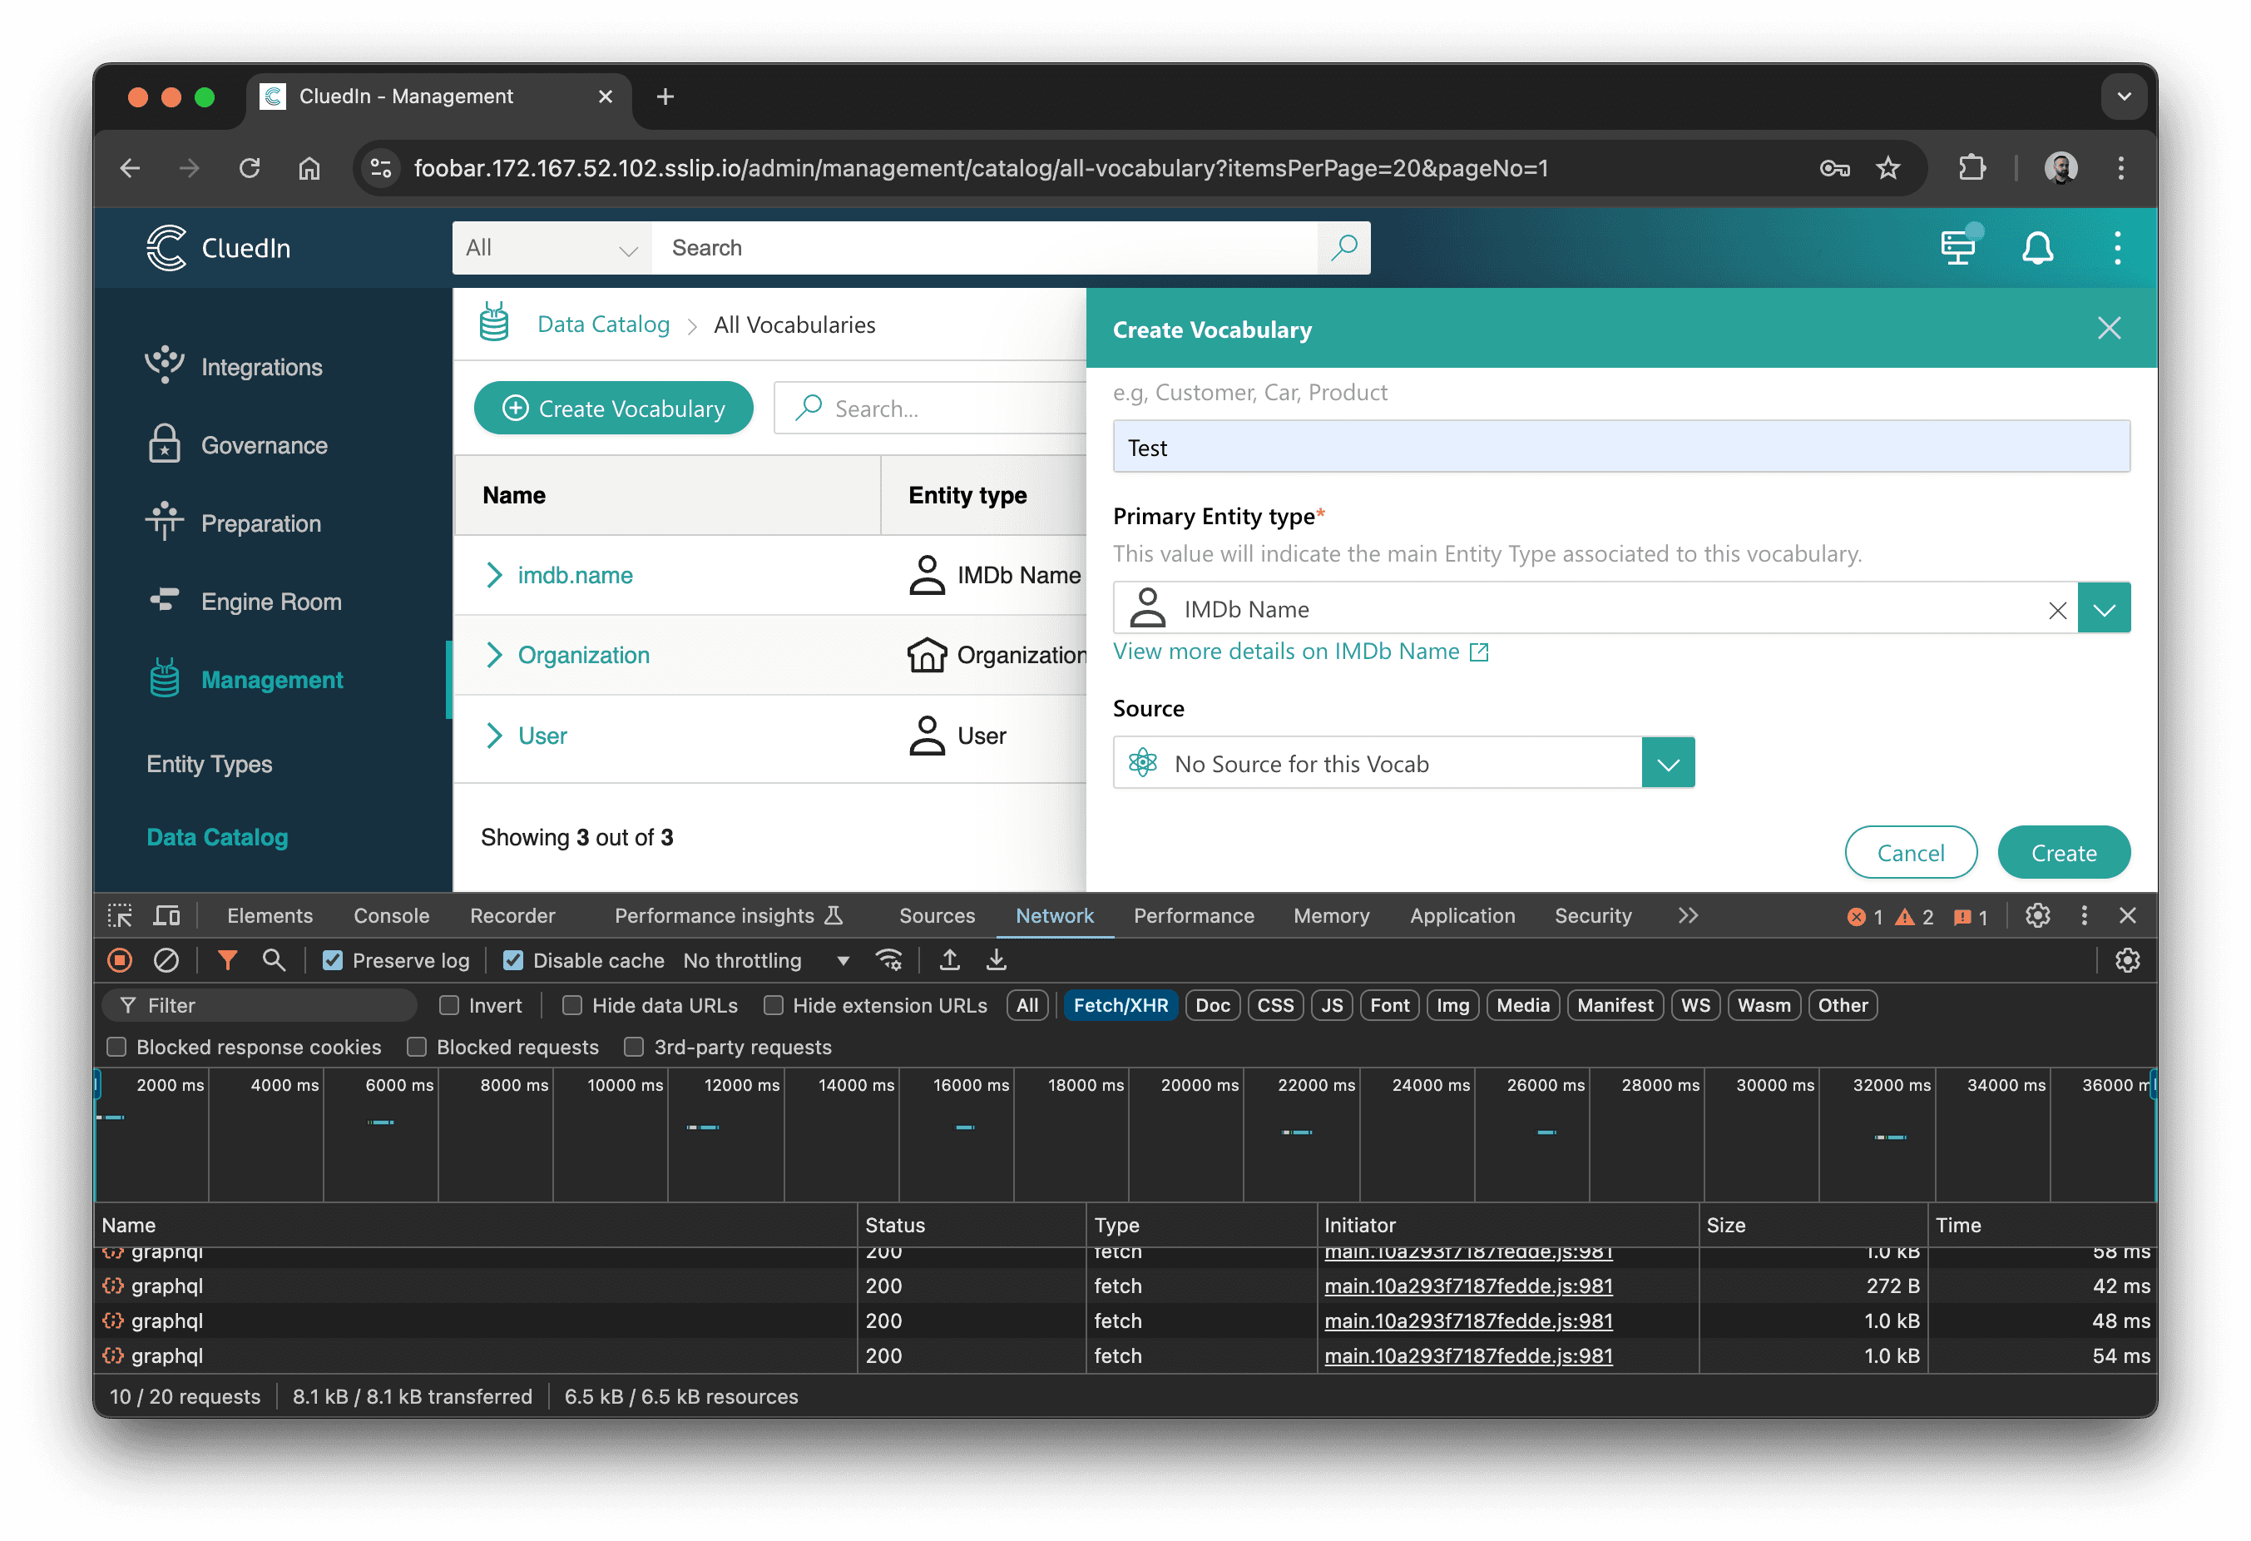The width and height of the screenshot is (2251, 1541).
Task: Open the Integrations sidebar item
Action: click(x=234, y=367)
